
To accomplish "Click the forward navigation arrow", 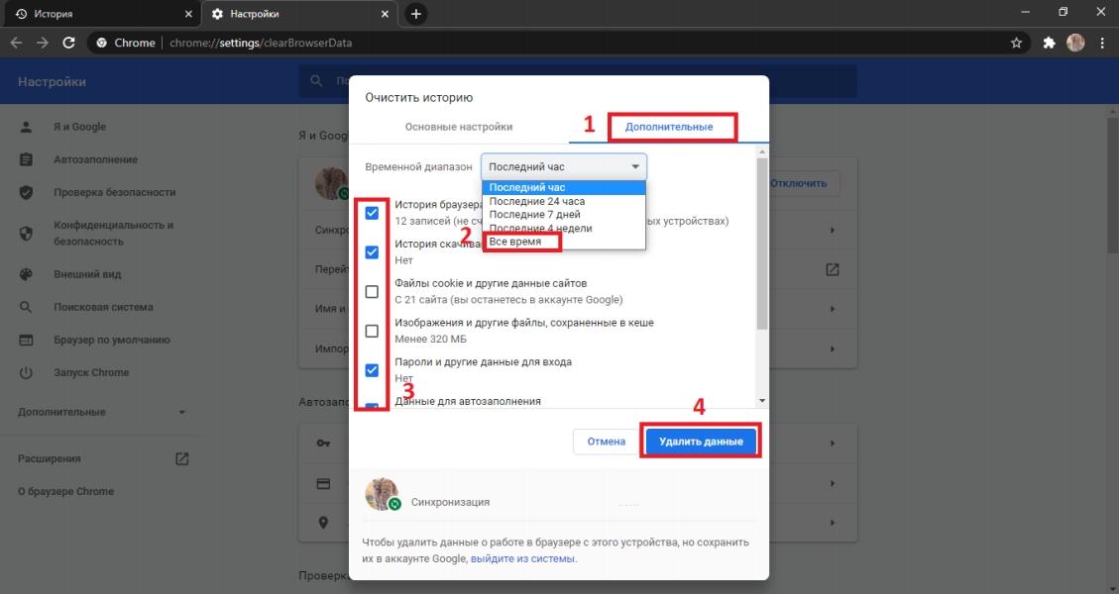I will point(43,43).
